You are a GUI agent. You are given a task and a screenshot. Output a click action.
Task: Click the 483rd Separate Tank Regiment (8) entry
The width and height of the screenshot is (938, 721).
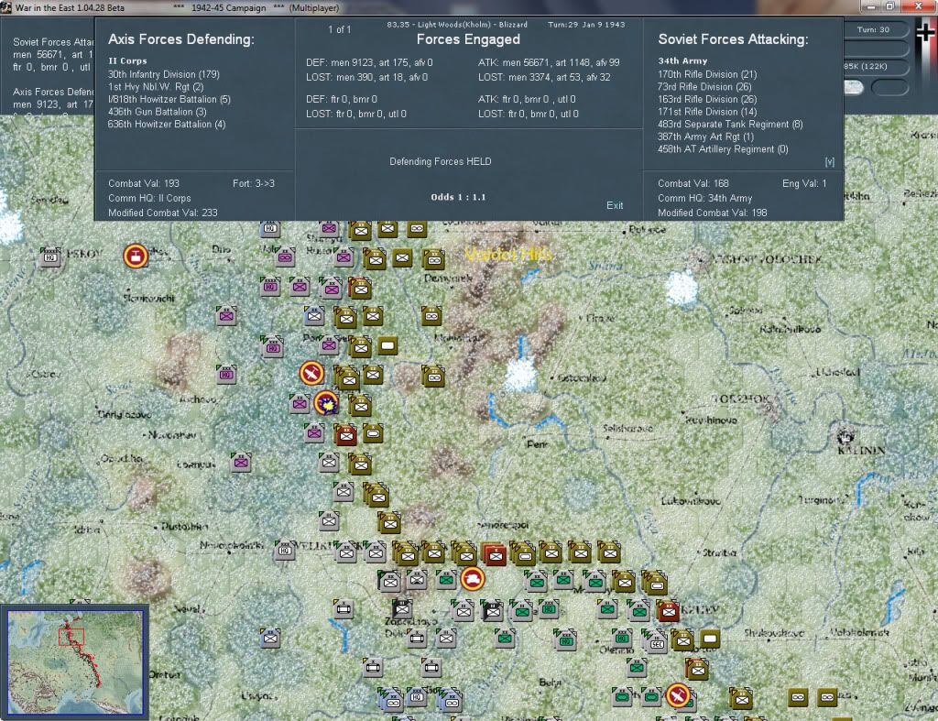point(730,125)
